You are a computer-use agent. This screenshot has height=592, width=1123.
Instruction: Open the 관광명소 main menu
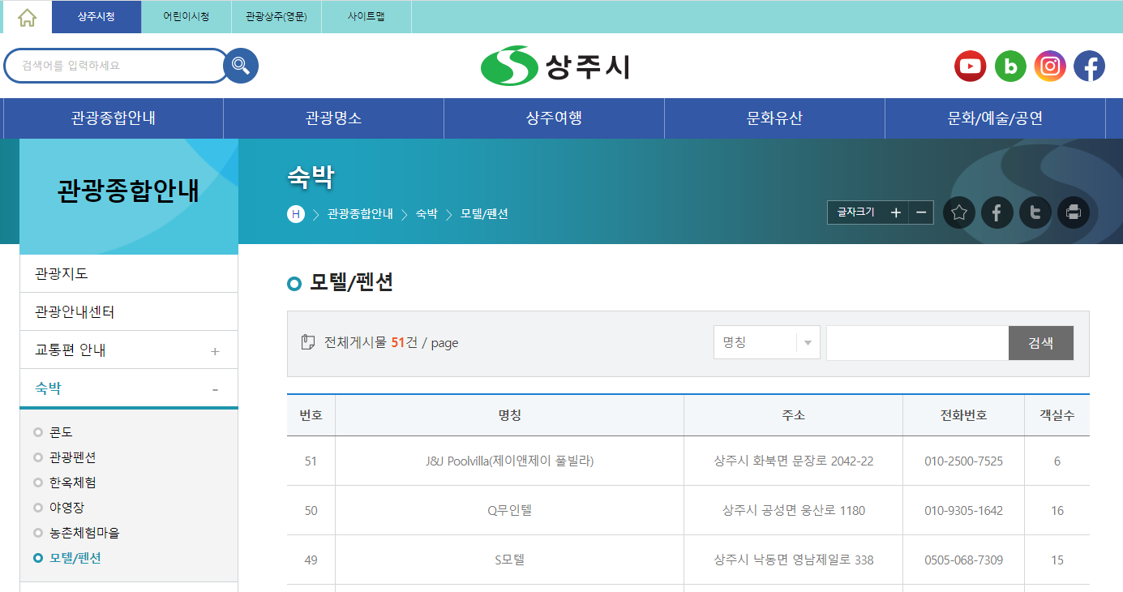click(333, 118)
